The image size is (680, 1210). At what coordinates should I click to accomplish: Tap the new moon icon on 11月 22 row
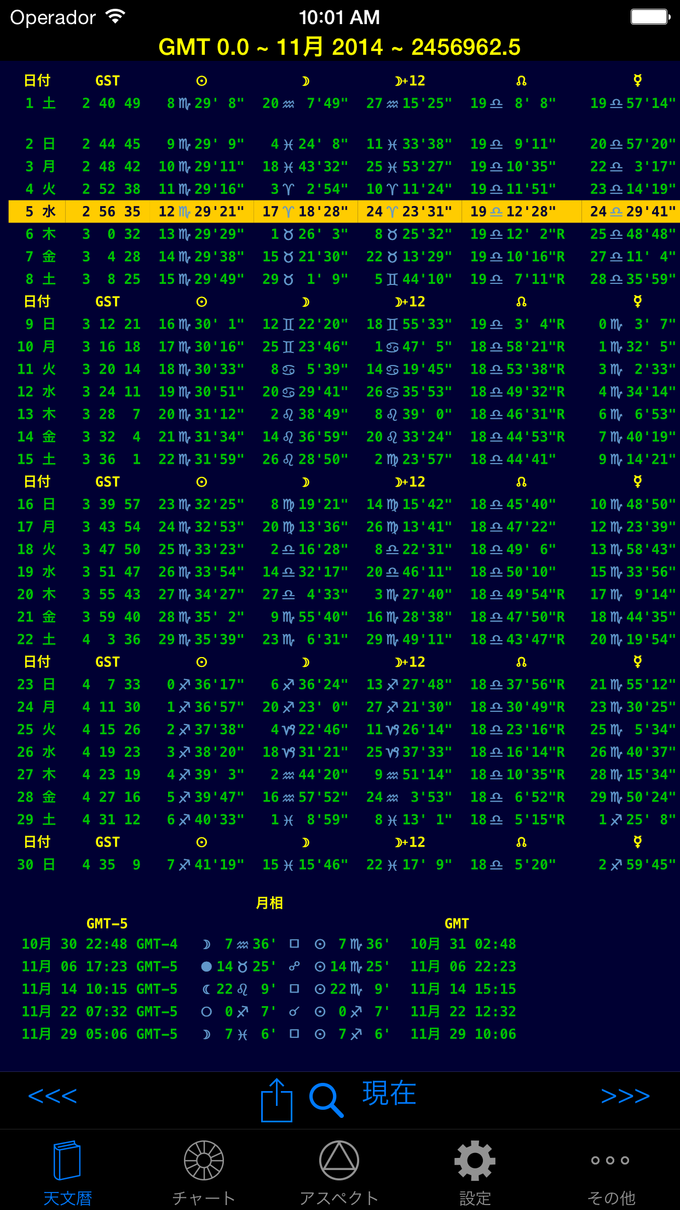tap(206, 1012)
